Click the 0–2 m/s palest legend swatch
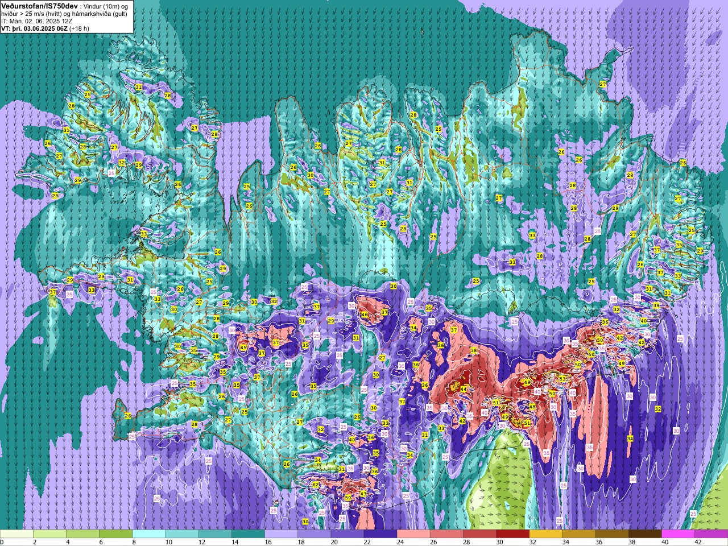 (16, 534)
